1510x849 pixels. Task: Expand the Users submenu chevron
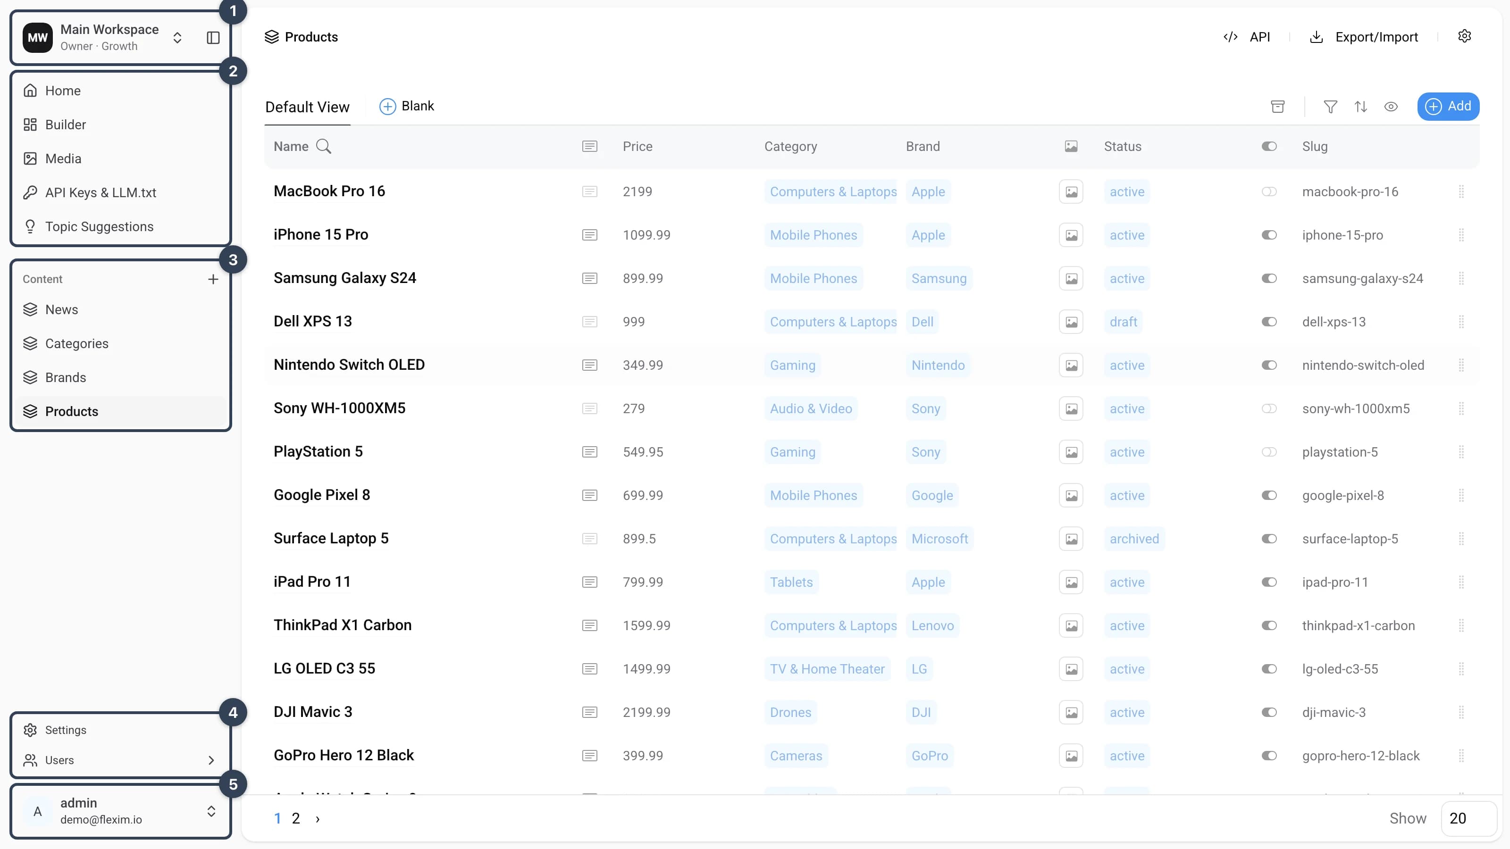pos(211,760)
